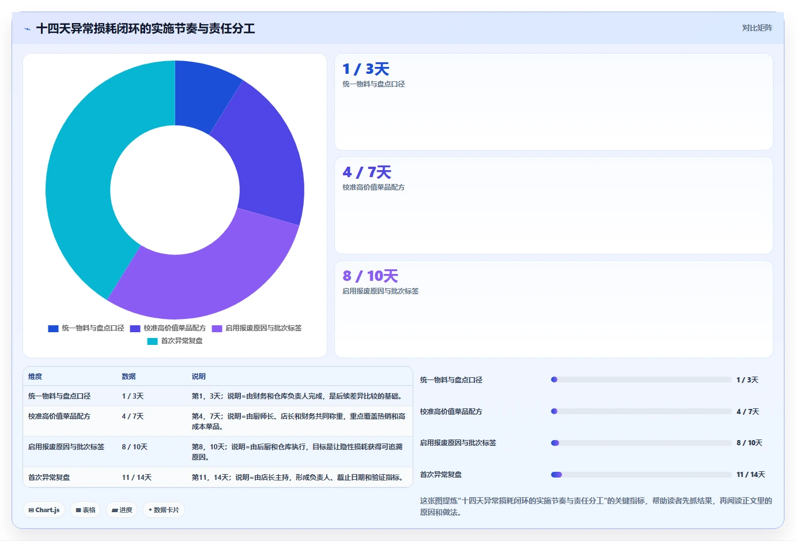Select table cell 首次异常复盘
The width and height of the screenshot is (796, 541).
click(x=49, y=478)
